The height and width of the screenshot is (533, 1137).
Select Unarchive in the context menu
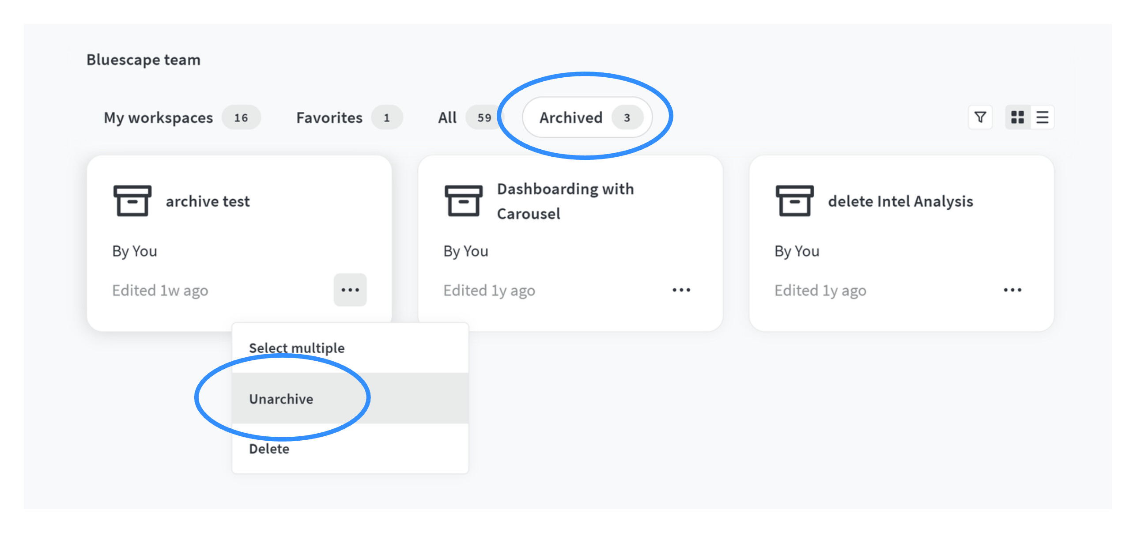point(281,399)
